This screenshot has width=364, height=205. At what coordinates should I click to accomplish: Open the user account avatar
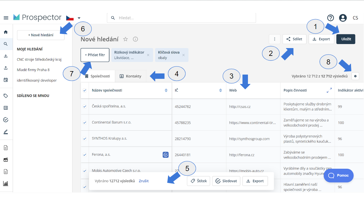[343, 18]
